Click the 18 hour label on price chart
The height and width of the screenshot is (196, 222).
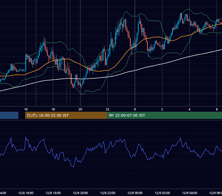click(53, 109)
